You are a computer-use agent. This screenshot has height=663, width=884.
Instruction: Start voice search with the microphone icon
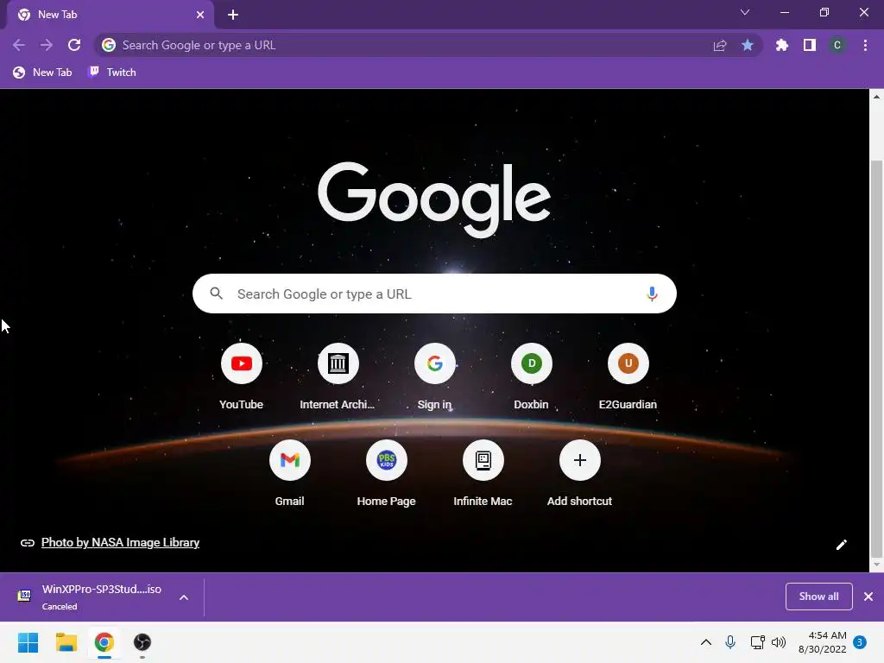[x=652, y=294]
